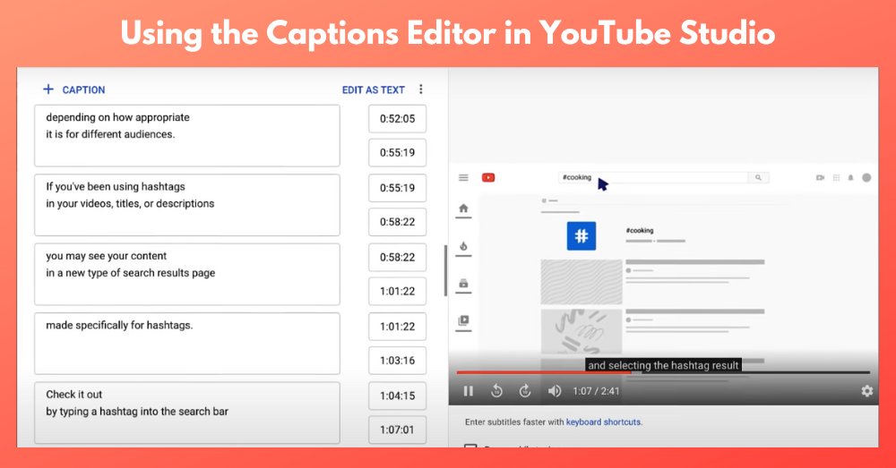896x468 pixels.
Task: Click the account avatar circle in preview
Action: click(866, 177)
